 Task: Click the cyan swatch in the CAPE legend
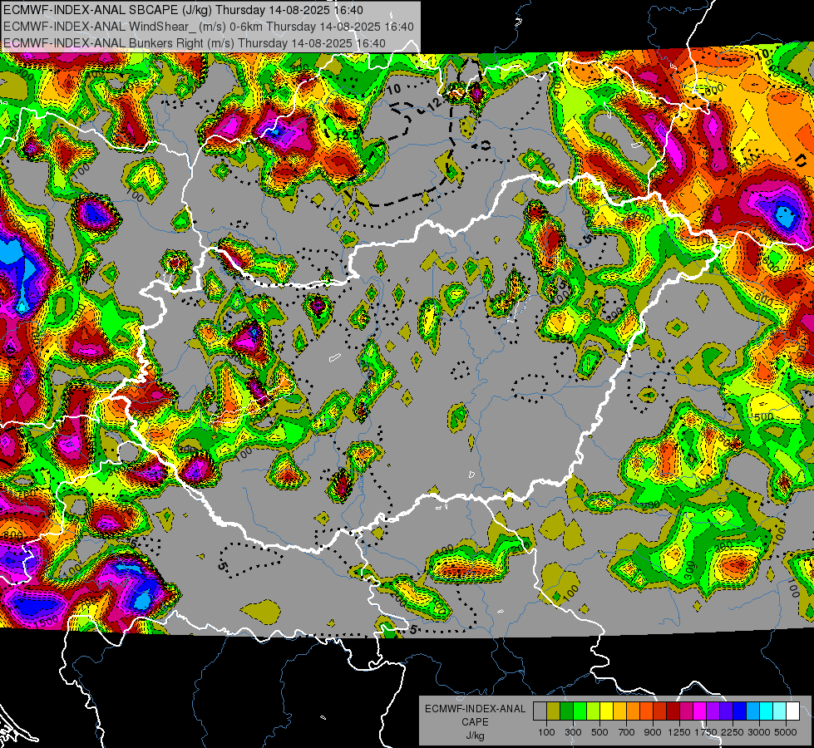767,711
